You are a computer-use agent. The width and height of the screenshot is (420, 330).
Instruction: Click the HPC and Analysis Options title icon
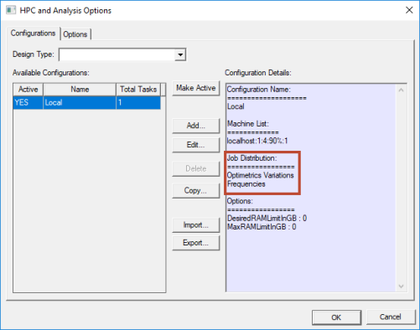point(11,10)
